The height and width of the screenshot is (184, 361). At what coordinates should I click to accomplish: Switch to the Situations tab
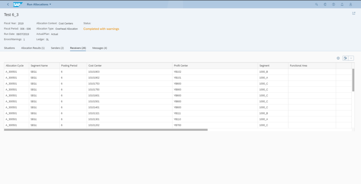(x=10, y=48)
